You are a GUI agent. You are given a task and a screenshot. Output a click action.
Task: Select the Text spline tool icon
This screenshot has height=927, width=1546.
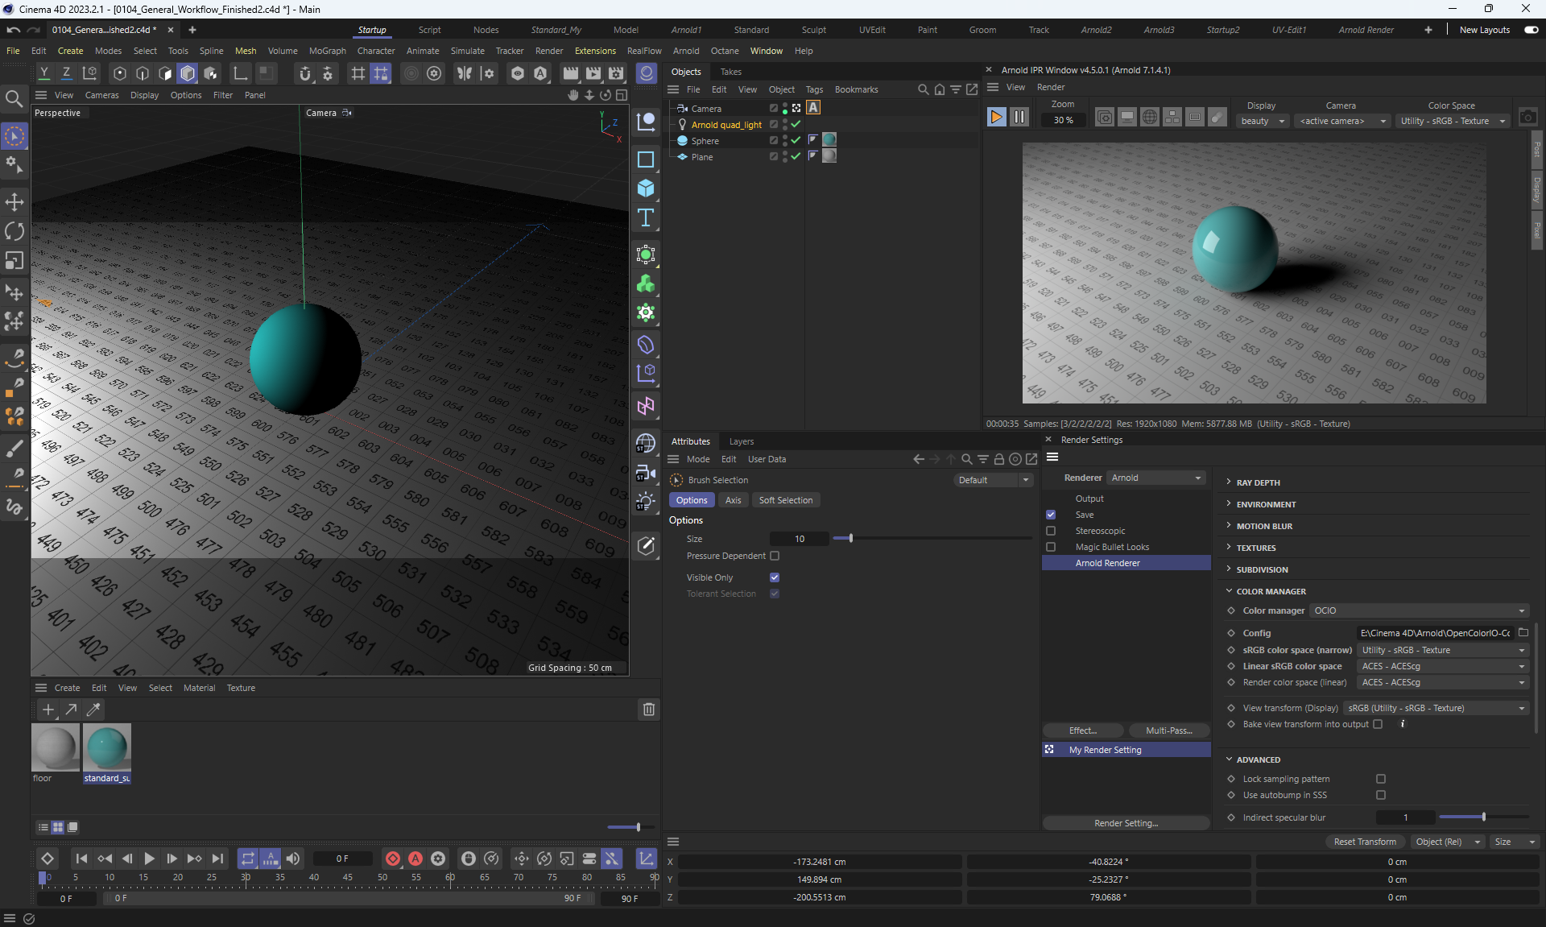click(646, 217)
